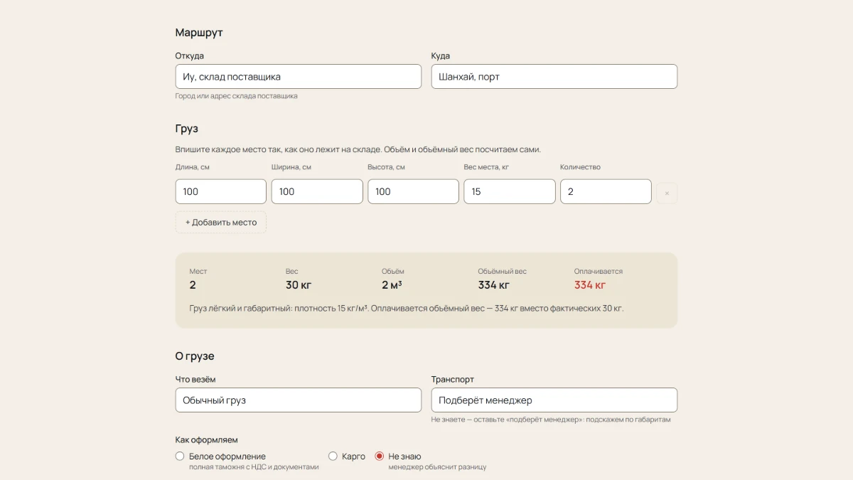Edit the Высота, см field

(x=414, y=192)
